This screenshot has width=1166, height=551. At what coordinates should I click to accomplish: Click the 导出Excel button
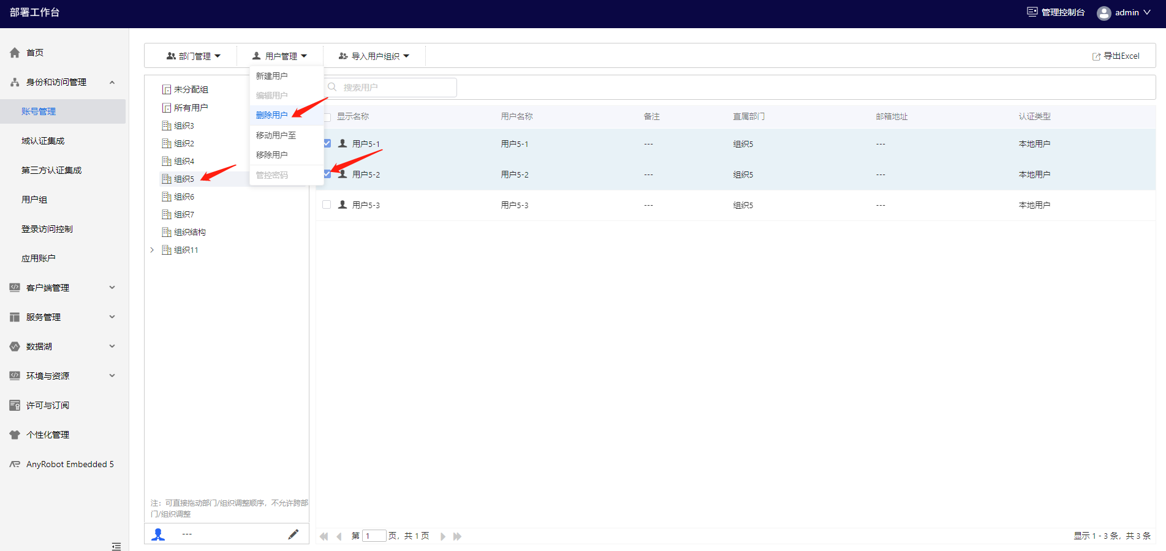tap(1116, 56)
